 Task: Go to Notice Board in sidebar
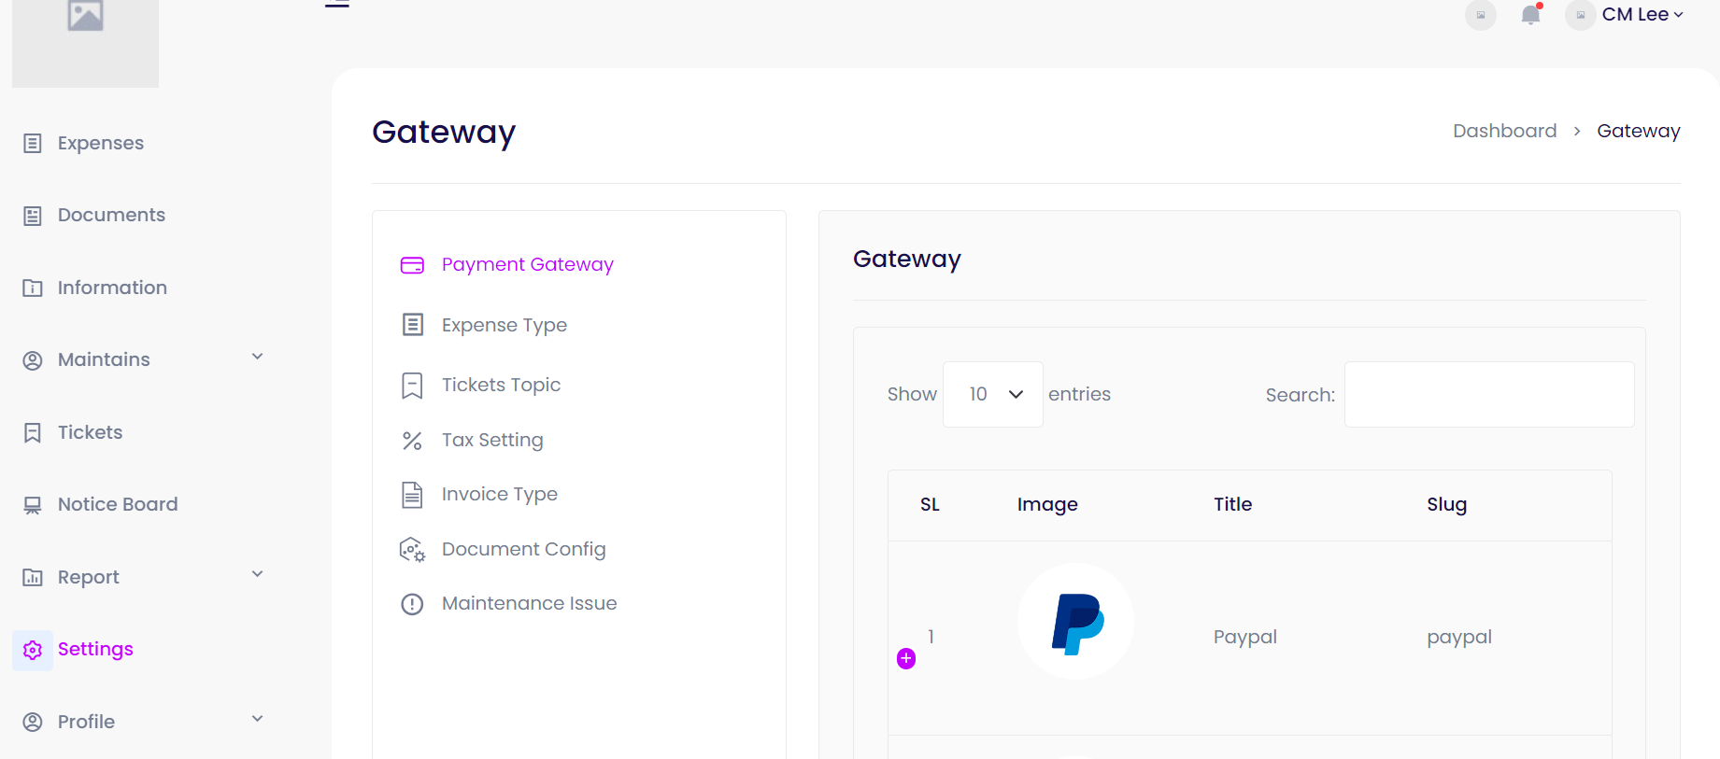click(x=117, y=504)
